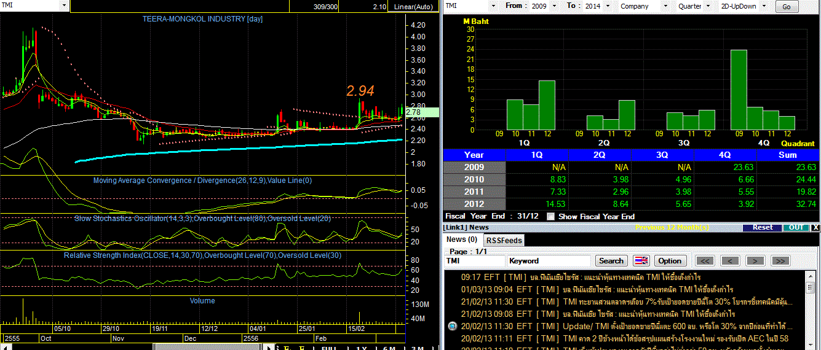Click the blue marker icon beside the 20/02/13 11:30 news
821x350 pixels.
pos(452,326)
